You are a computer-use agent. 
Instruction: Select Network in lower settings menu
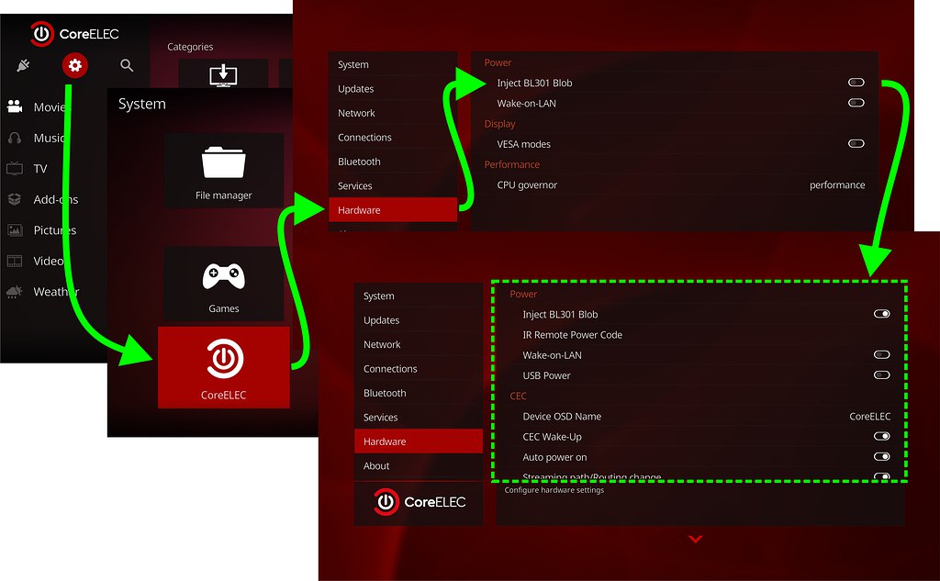point(419,344)
